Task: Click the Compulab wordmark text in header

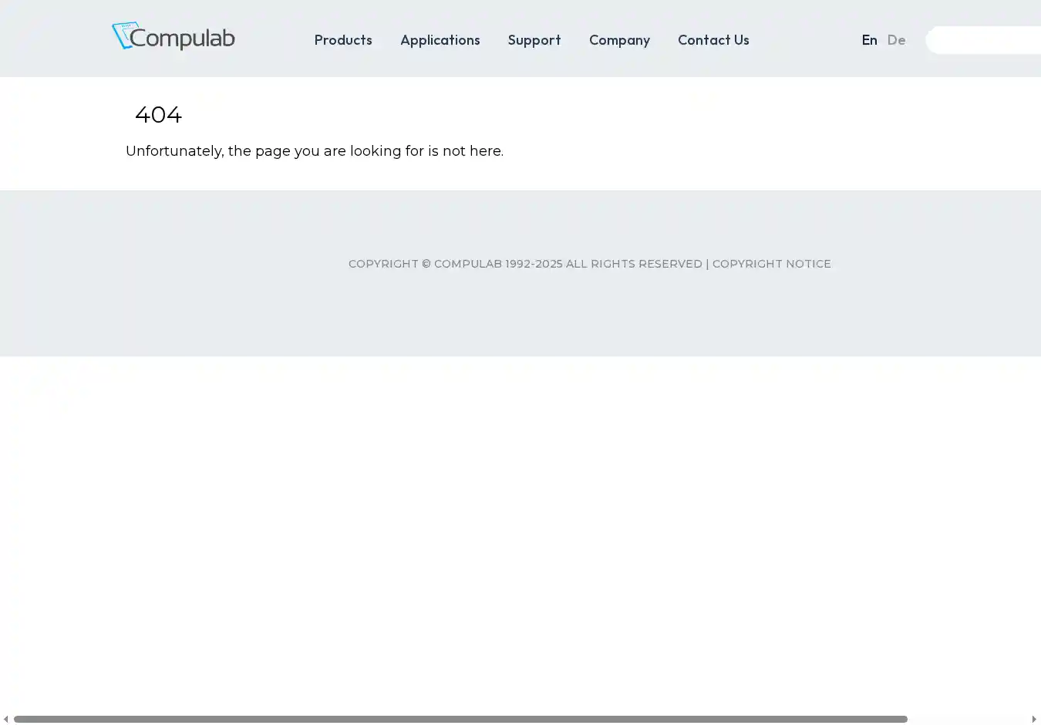Action: (x=182, y=39)
